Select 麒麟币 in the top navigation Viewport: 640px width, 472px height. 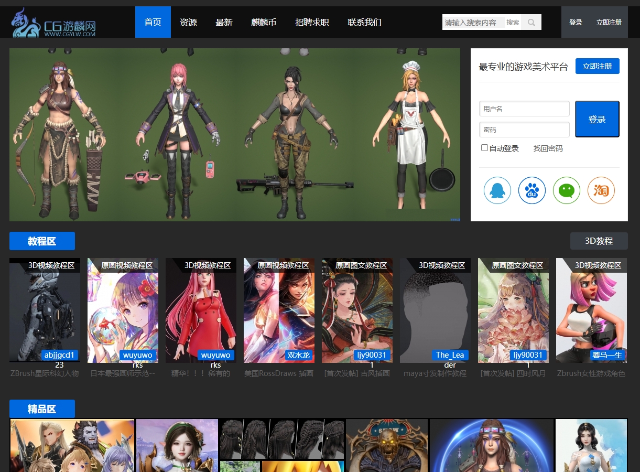tap(264, 23)
